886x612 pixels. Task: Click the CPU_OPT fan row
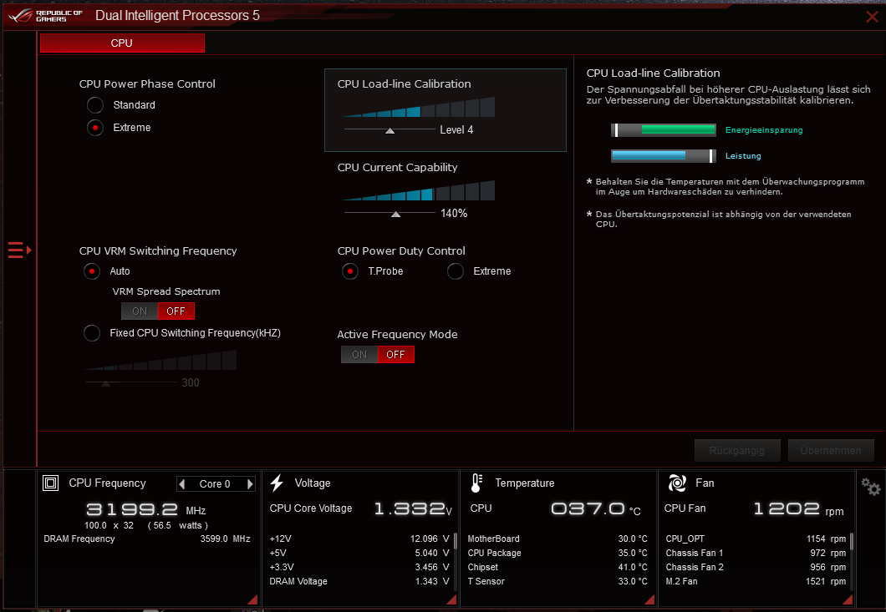click(756, 539)
